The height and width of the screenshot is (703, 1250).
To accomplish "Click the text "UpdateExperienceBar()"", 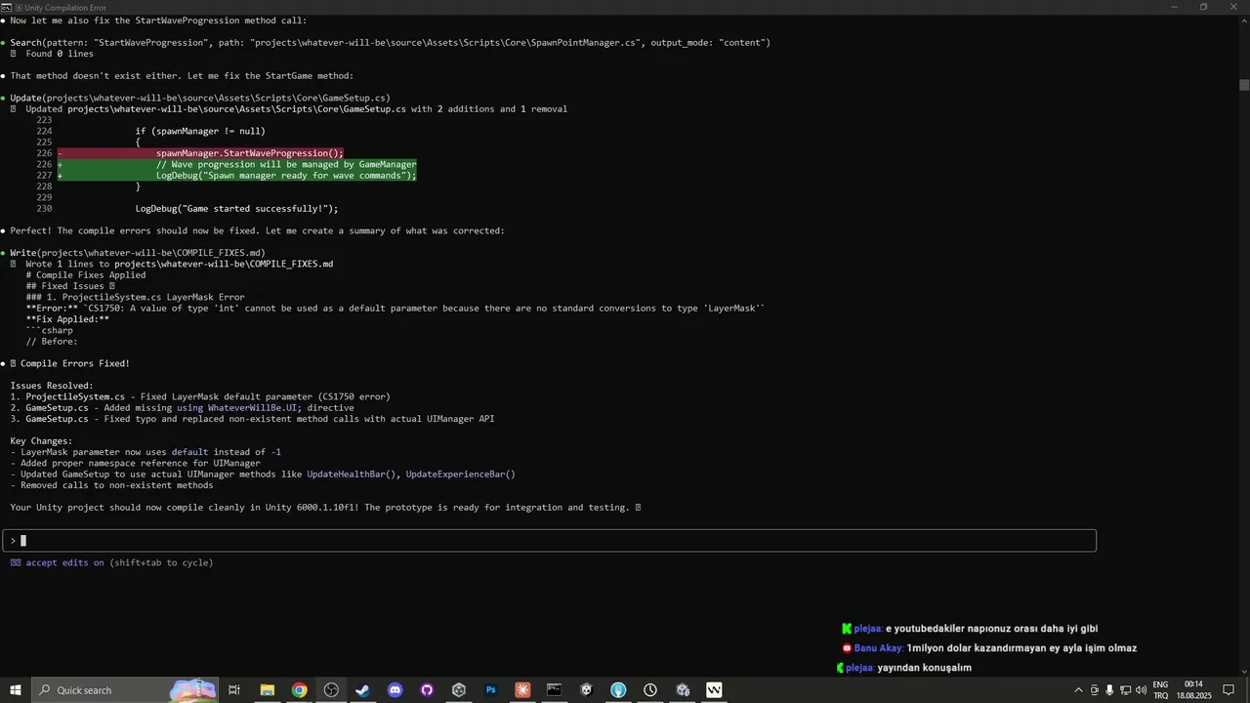I will 460,475.
